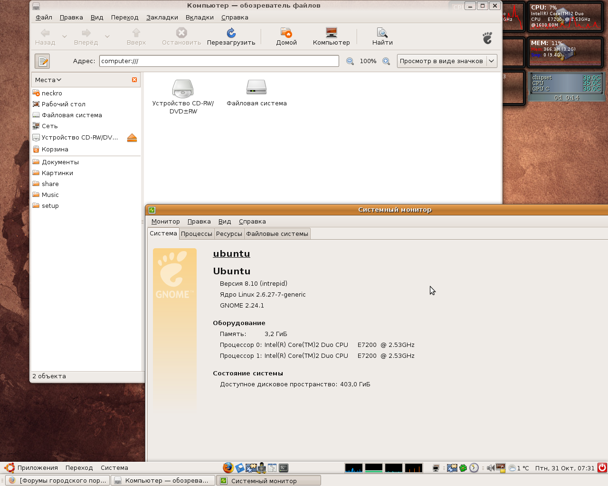Screen dimensions: 608x486
Task: Toggle the volume speaker icon in panel
Action: tap(490, 468)
